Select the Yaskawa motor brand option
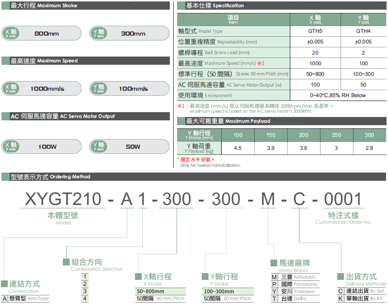Image resolution: width=388 pixels, height=306 pixels. click(x=296, y=291)
